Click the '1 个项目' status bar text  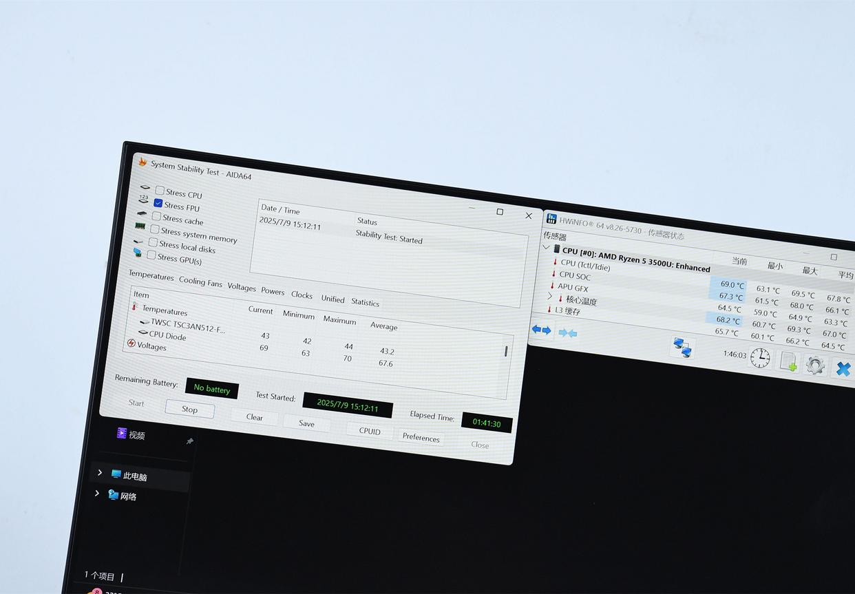[100, 575]
